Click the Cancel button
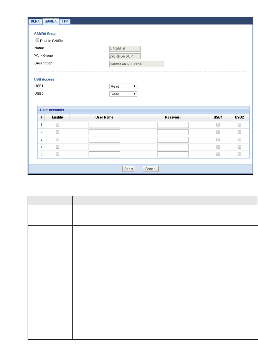 [151, 169]
